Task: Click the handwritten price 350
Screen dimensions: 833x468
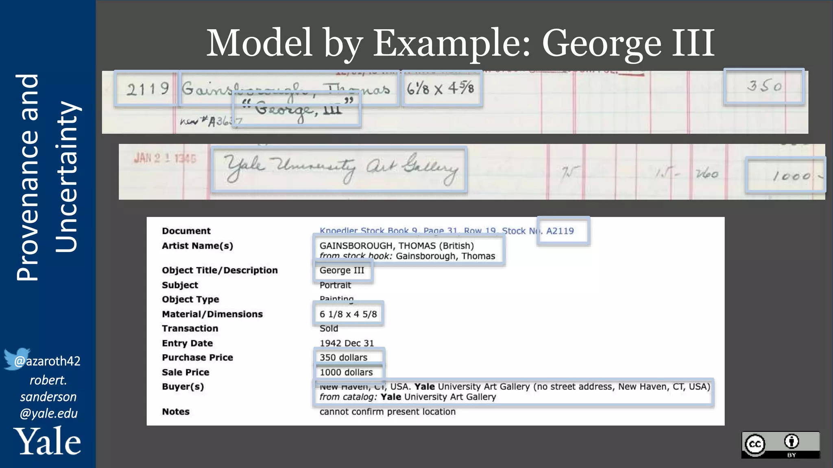Action: [x=764, y=86]
